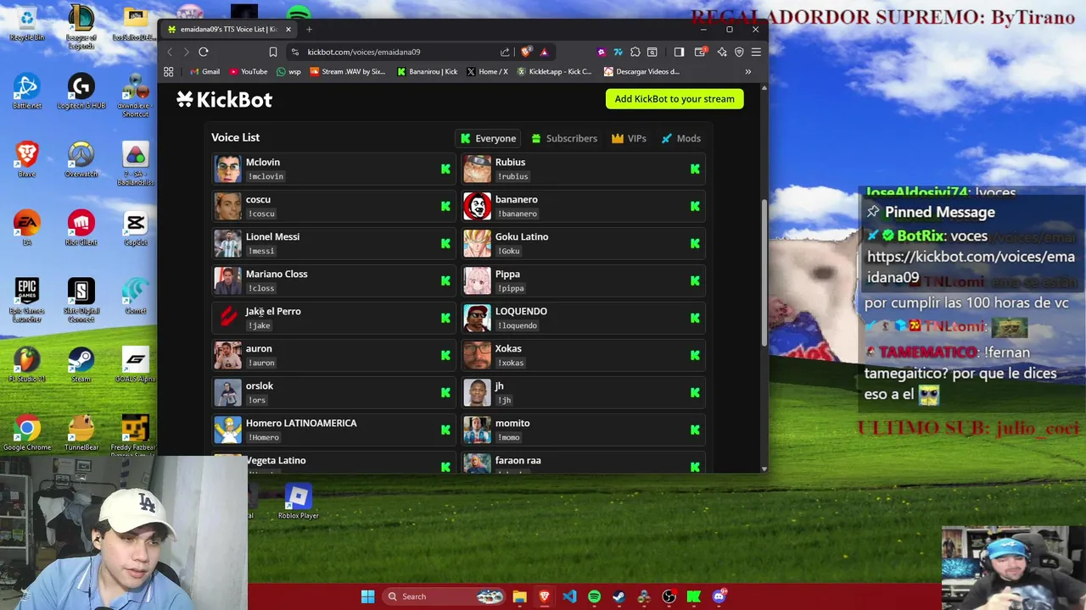
Task: Expand the hidden bookmarks chevron
Action: click(747, 72)
